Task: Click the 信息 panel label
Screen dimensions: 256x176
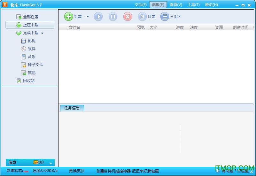Action: (12, 163)
